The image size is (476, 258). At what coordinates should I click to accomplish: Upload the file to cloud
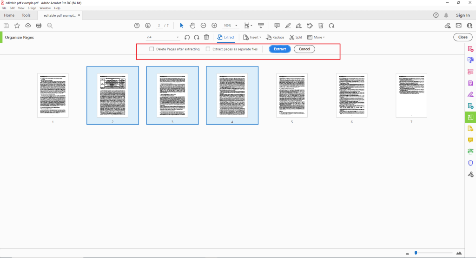(28, 26)
